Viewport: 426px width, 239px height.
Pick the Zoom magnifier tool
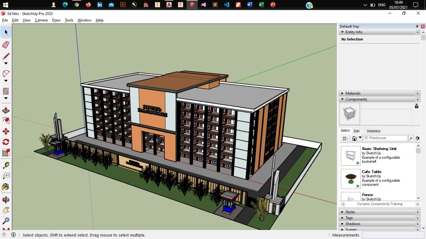[x=6, y=220]
